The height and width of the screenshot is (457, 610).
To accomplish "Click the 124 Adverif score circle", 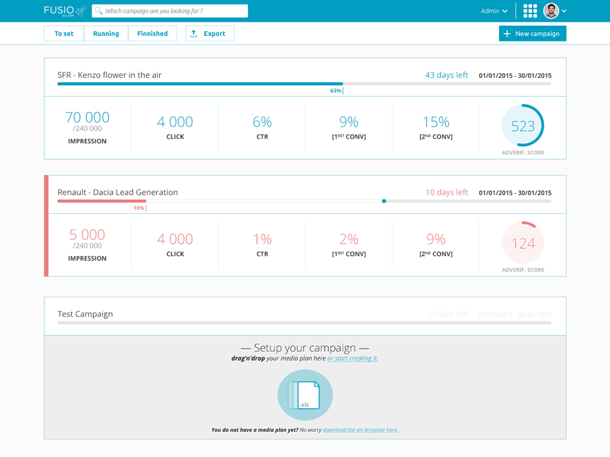I will 523,243.
